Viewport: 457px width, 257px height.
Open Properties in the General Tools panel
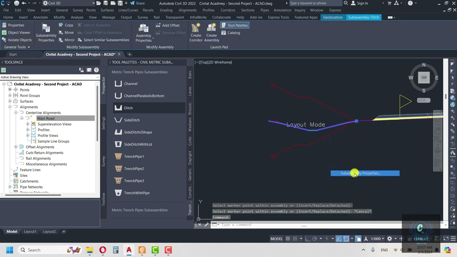pos(13,25)
